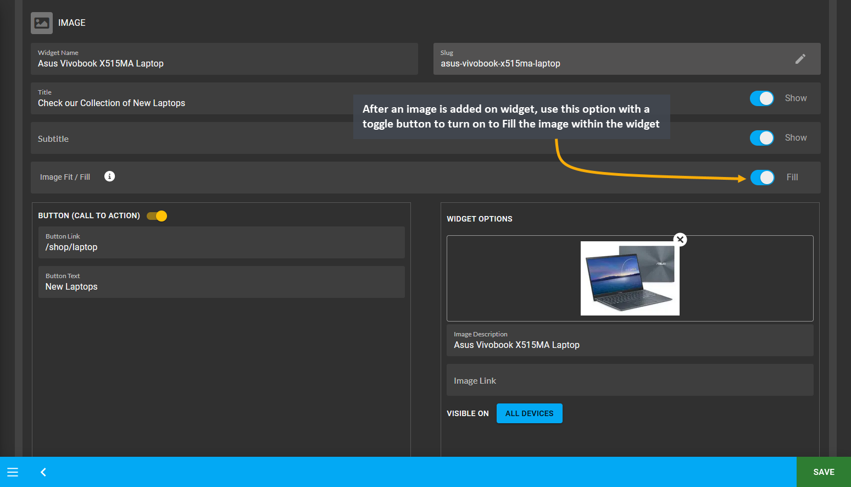Click the Image Fit / Fill label
The width and height of the screenshot is (851, 487).
click(x=65, y=177)
